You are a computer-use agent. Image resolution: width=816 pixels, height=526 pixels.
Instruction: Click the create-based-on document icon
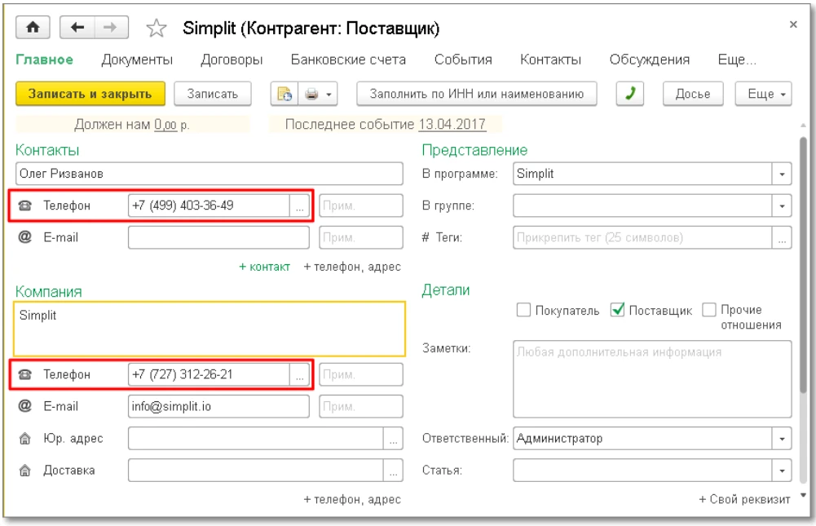point(284,94)
